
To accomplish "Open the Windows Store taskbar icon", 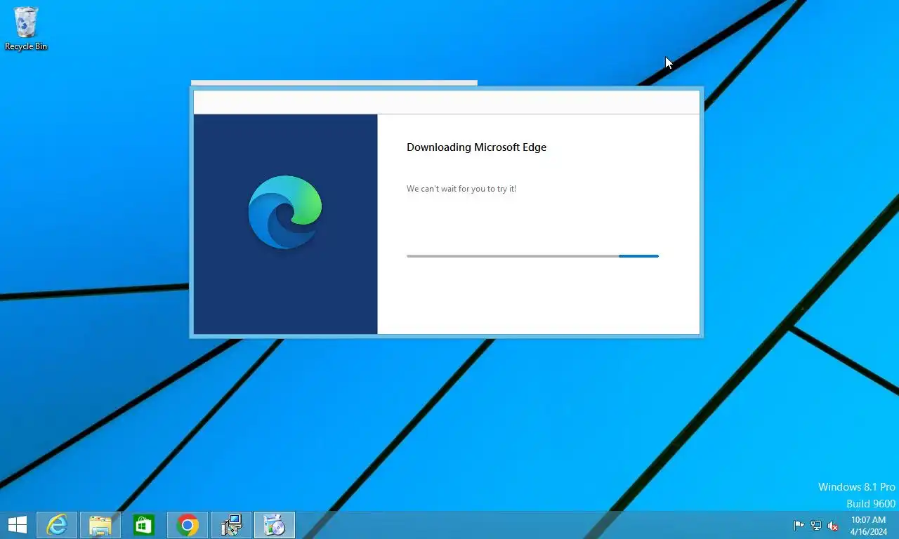I will [x=144, y=525].
